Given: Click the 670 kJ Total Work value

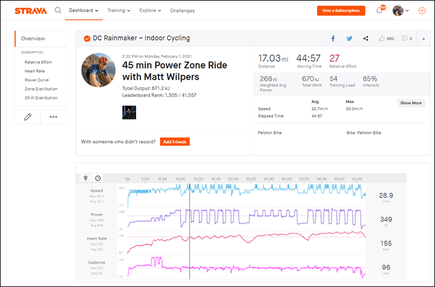Looking at the screenshot, I should 310,79.
